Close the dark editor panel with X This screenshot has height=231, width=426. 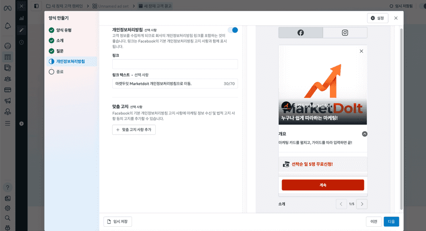point(21,6)
